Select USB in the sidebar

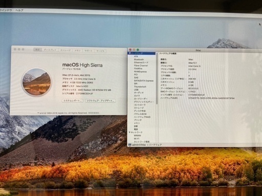136,90
